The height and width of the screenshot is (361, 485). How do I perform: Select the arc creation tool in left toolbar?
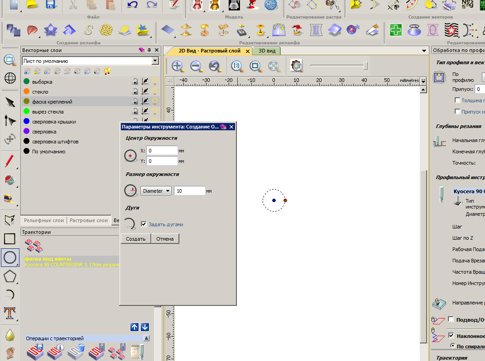click(10, 294)
